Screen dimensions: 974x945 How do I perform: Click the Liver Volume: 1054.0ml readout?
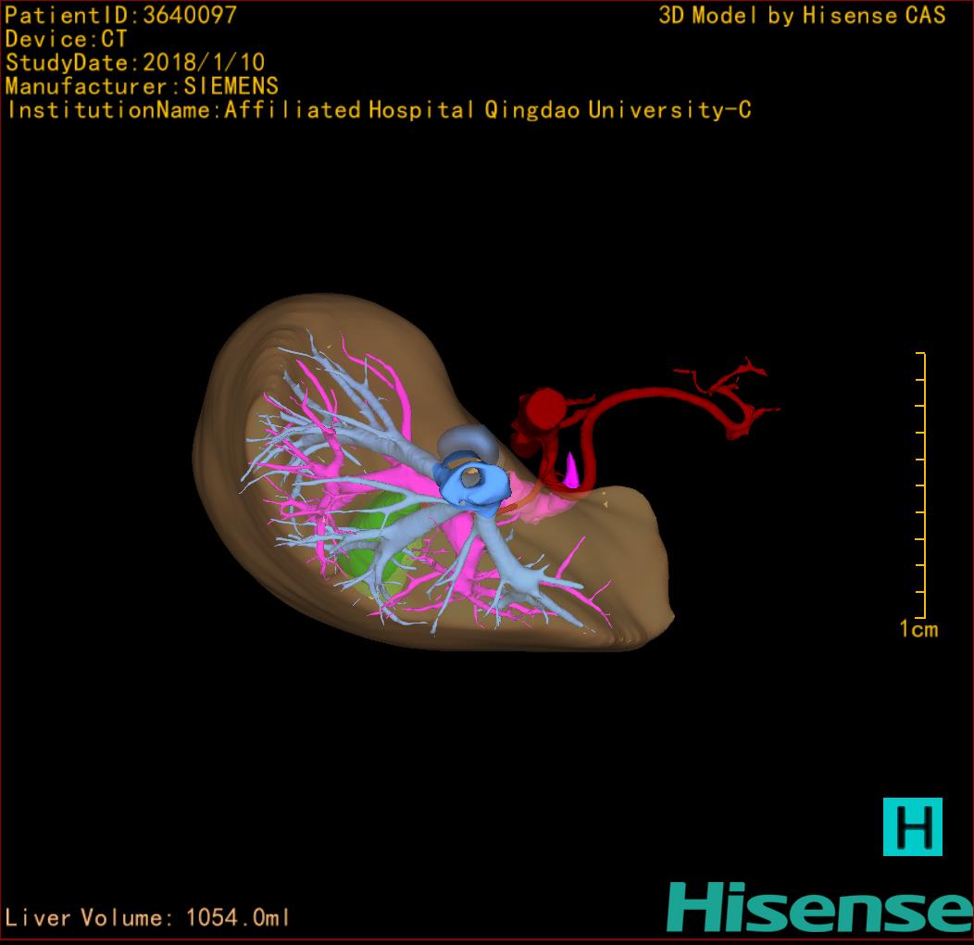coord(148,918)
